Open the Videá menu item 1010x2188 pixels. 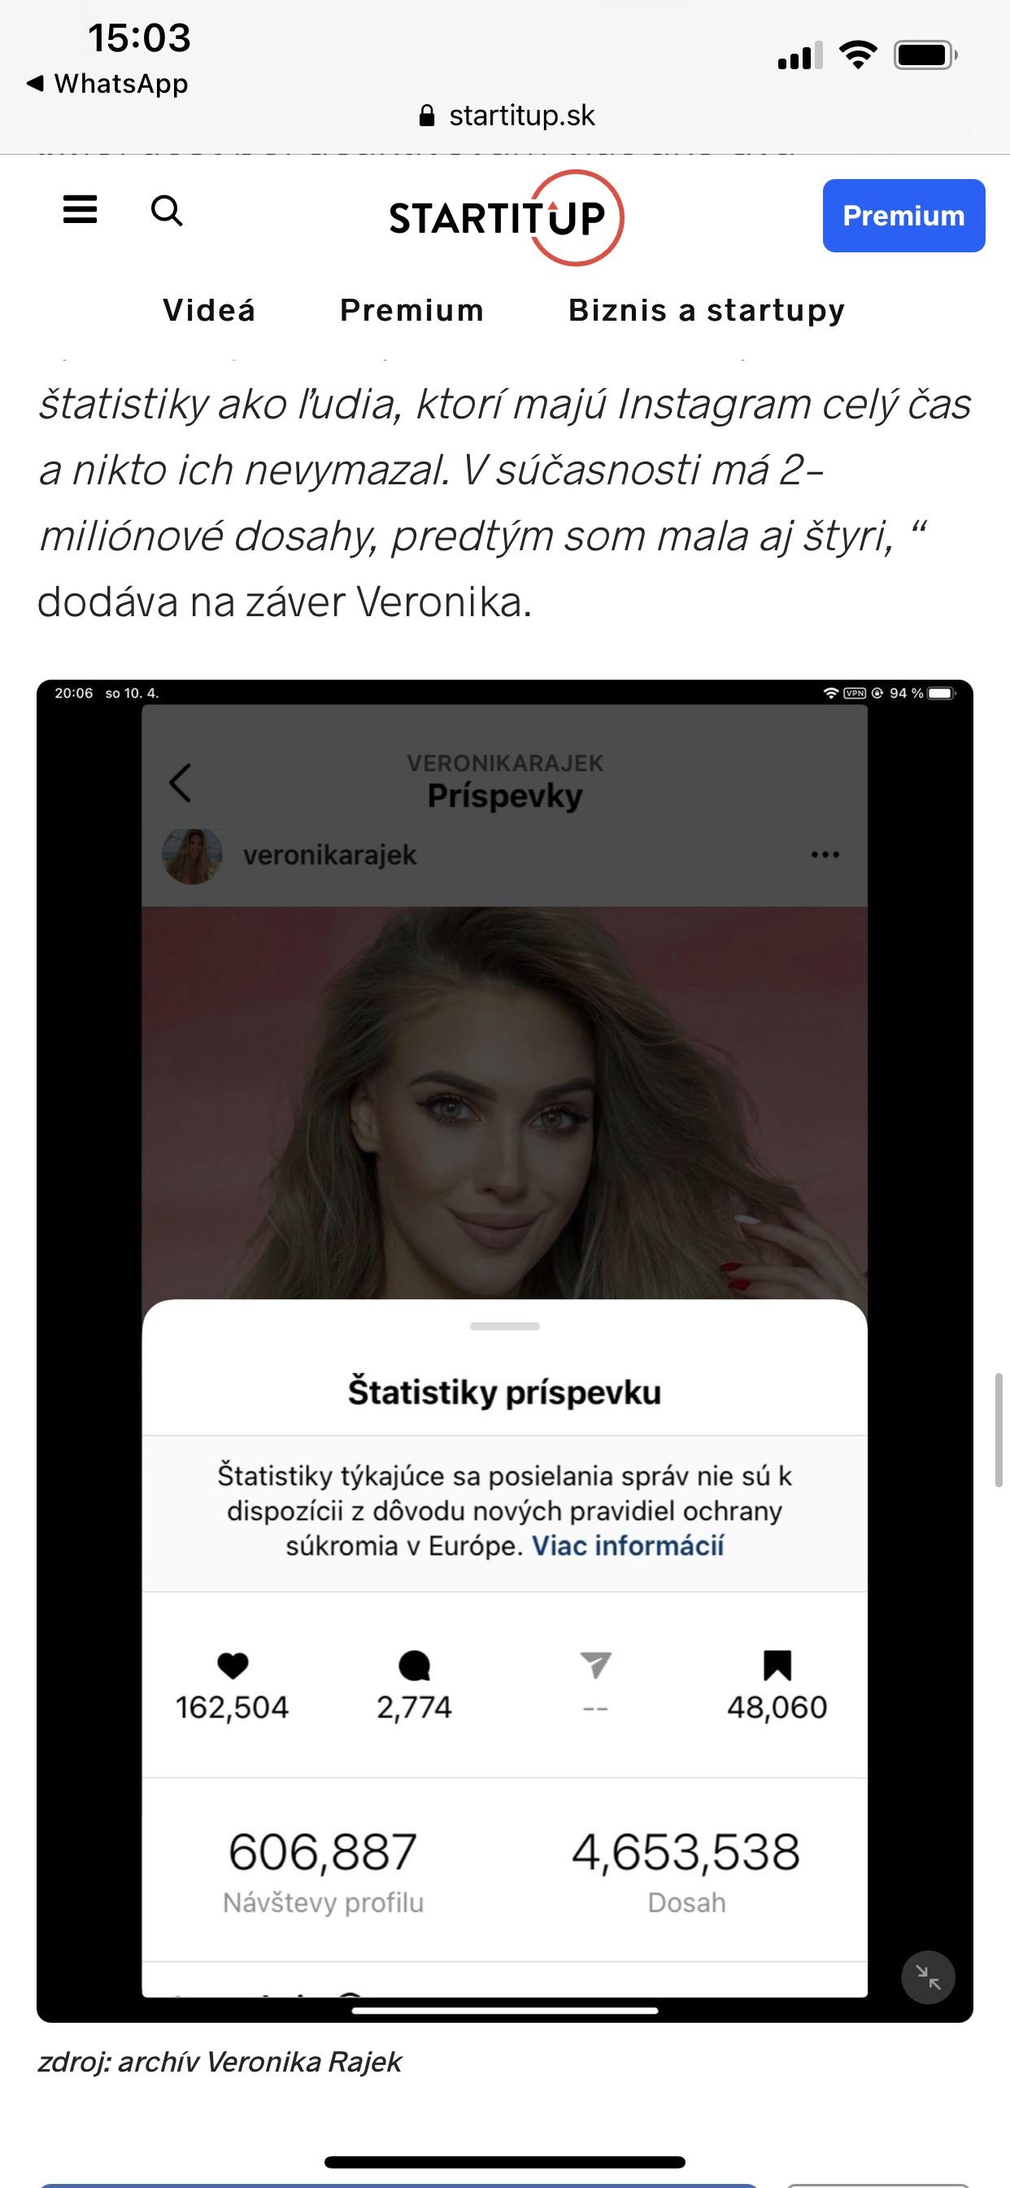coord(209,310)
